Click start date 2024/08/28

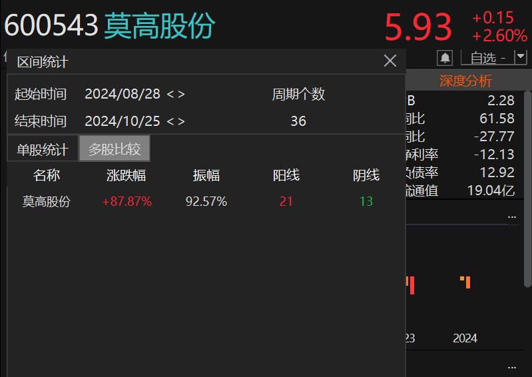pos(123,94)
